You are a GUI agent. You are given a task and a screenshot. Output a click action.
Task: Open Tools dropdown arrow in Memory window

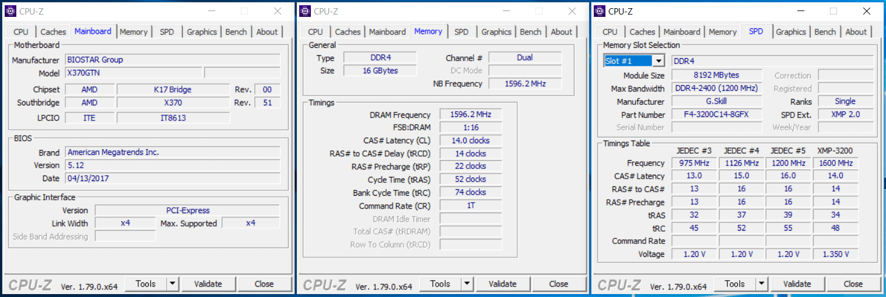[467, 284]
